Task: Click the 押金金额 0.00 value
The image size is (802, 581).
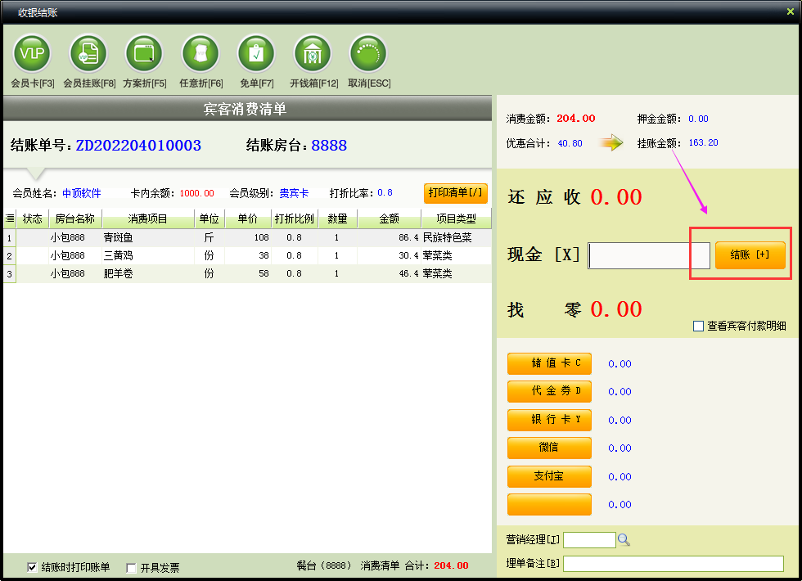Action: pos(698,119)
